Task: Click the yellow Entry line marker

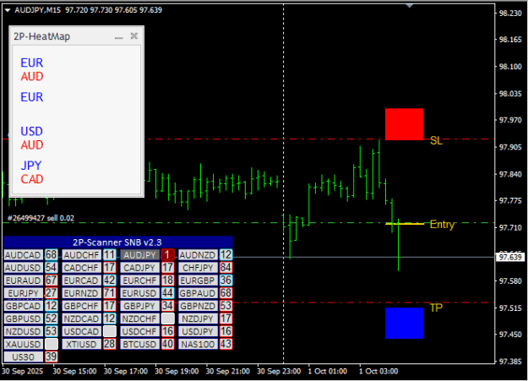Action: click(x=405, y=223)
